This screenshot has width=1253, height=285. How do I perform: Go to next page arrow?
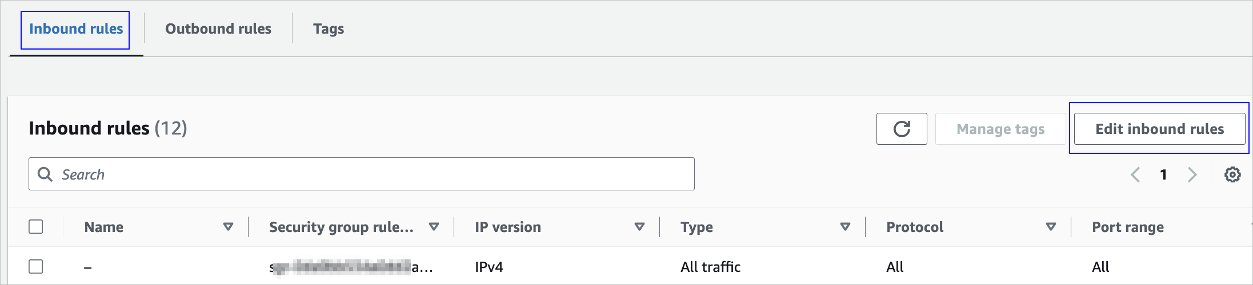(x=1192, y=174)
